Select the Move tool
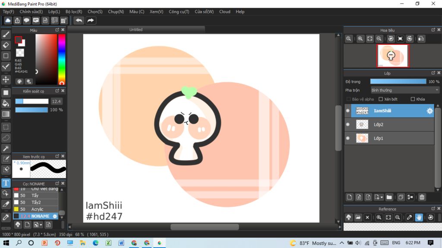Viewport: 442px width, 248px height. (x=6, y=80)
